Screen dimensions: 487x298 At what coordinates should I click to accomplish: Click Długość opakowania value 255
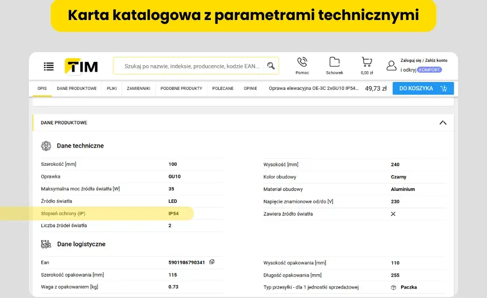click(x=395, y=275)
